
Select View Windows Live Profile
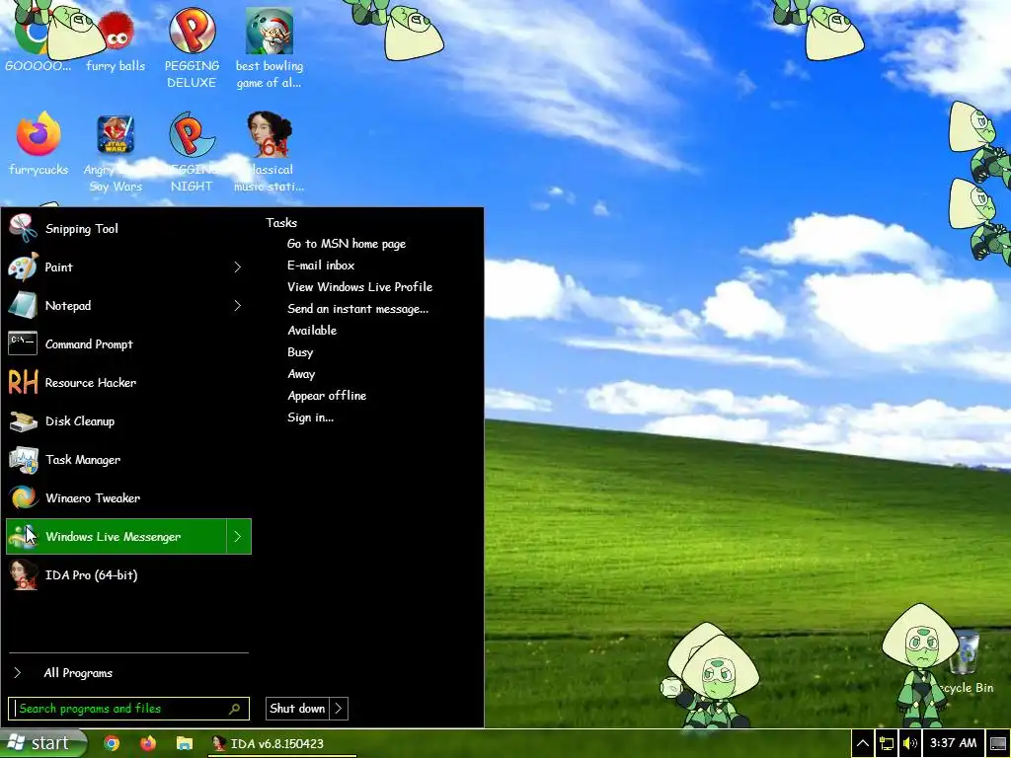pos(359,287)
